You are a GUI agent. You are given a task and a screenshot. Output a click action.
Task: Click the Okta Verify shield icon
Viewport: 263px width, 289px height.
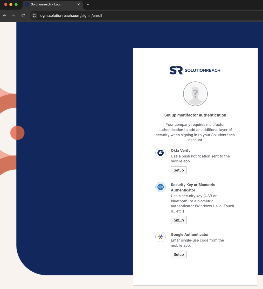click(x=160, y=153)
